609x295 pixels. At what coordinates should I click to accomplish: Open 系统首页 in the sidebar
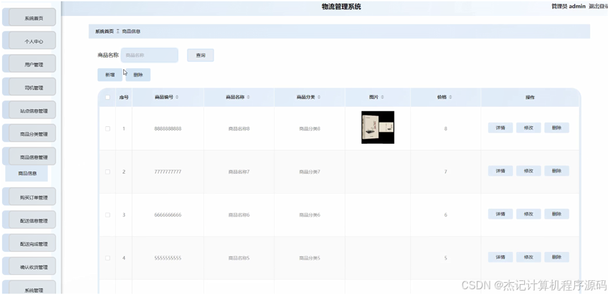(32, 17)
